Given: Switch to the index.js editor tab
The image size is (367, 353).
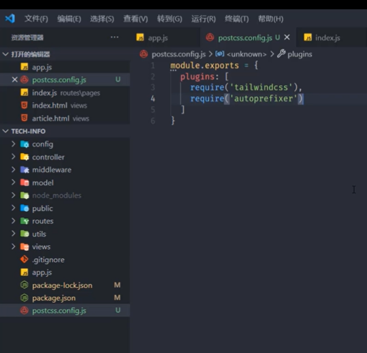Looking at the screenshot, I should point(332,38).
